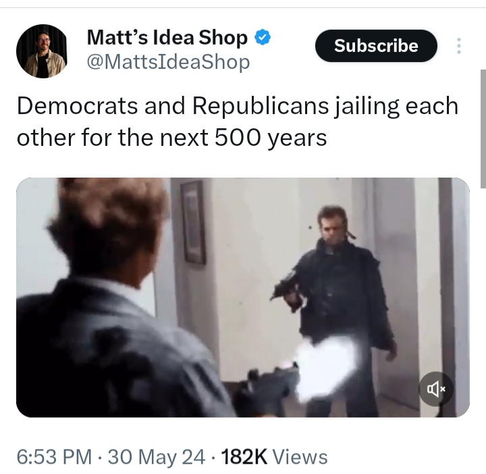Click the 30 May 24 date
Viewport: 486px width, 474px height.
156,457
